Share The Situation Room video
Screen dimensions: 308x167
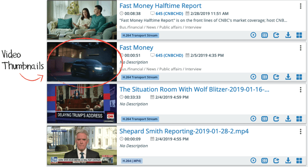[276, 119]
